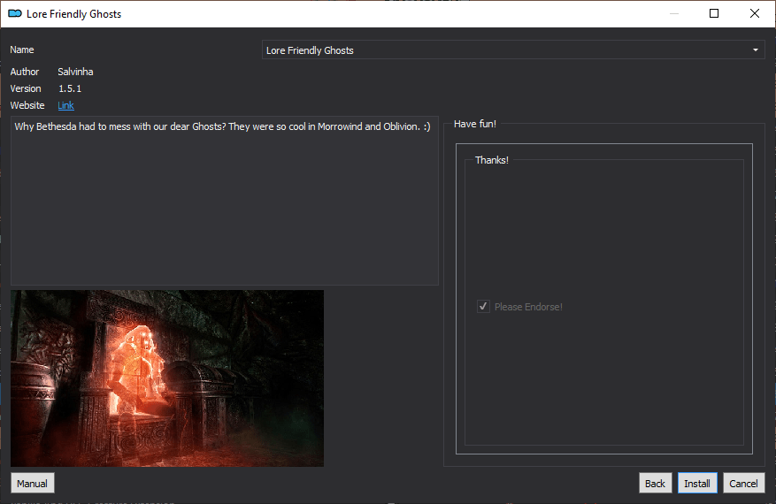Click the Website label
The image size is (776, 504).
pyautogui.click(x=27, y=105)
